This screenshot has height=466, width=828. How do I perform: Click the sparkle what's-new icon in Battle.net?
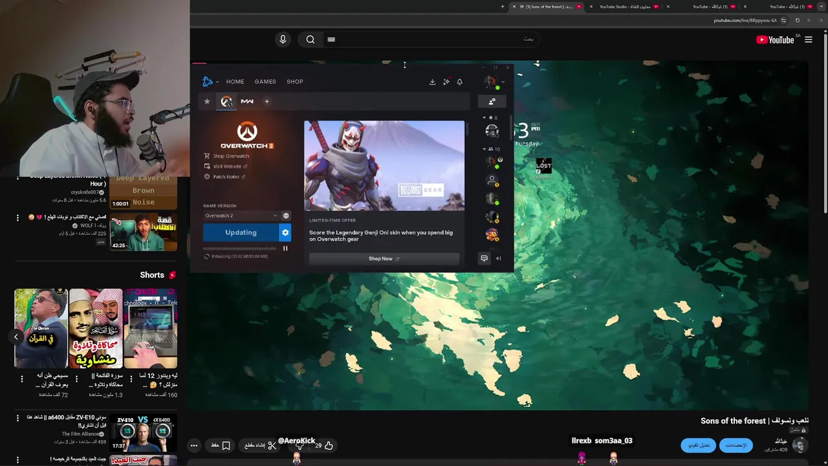coord(446,82)
